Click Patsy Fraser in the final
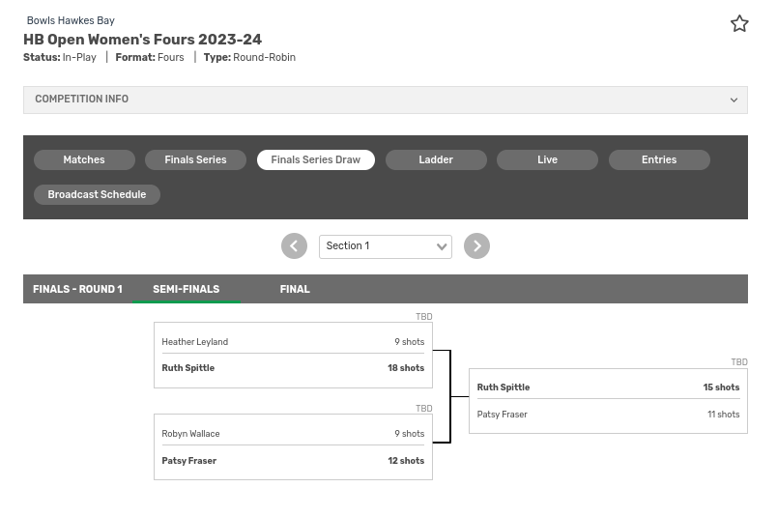 pos(503,415)
